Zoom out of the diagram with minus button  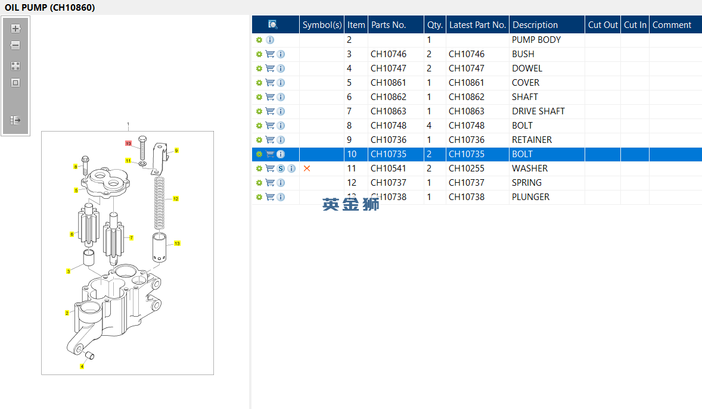[15, 45]
